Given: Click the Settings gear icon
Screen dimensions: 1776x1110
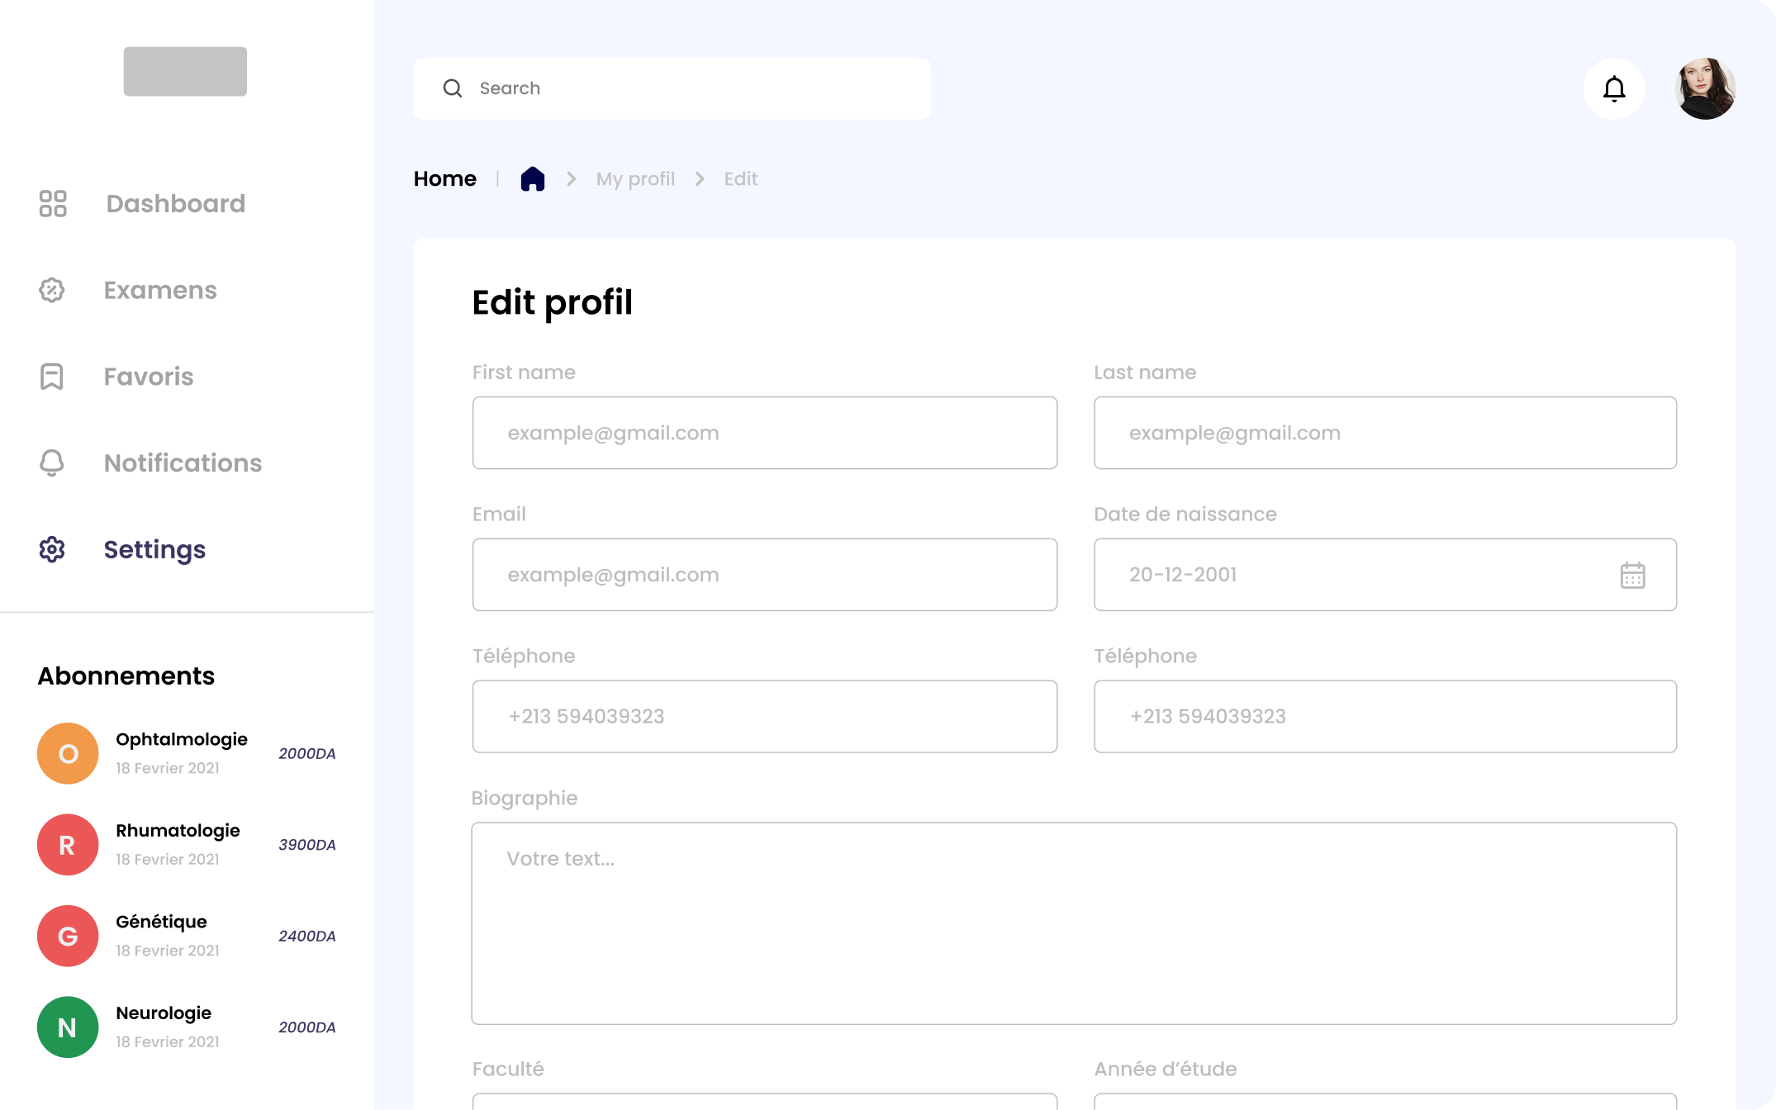Looking at the screenshot, I should pyautogui.click(x=52, y=549).
